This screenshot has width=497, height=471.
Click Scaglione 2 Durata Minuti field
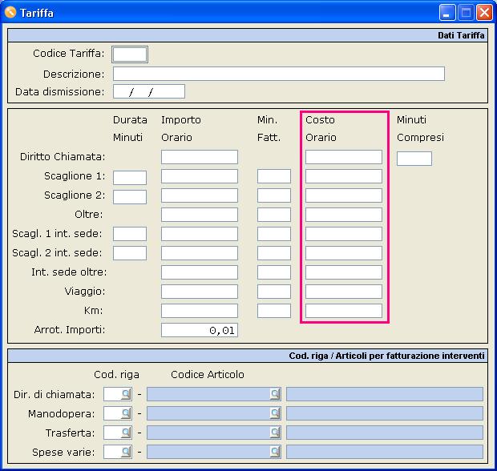click(x=130, y=197)
